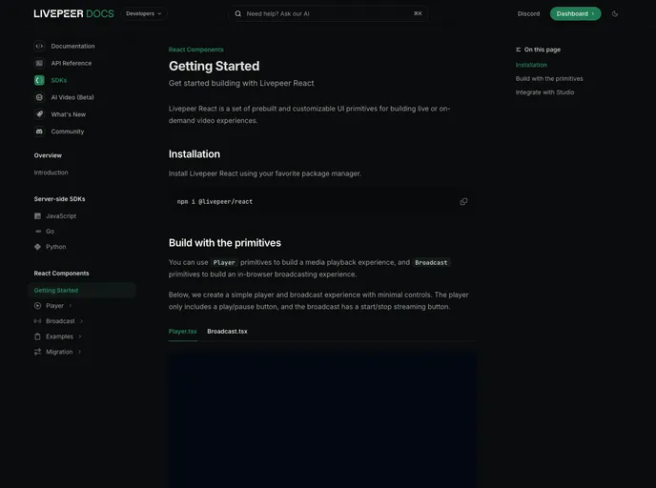Open the Discord link in header
Viewport: 656px width, 488px height.
tap(528, 13)
